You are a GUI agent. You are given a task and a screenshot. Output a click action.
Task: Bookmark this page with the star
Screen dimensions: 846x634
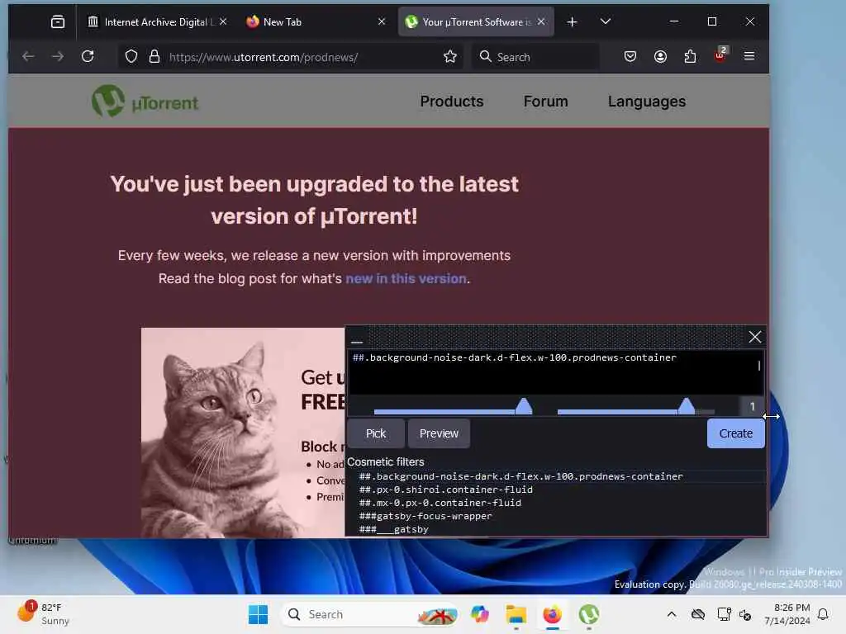pyautogui.click(x=450, y=57)
